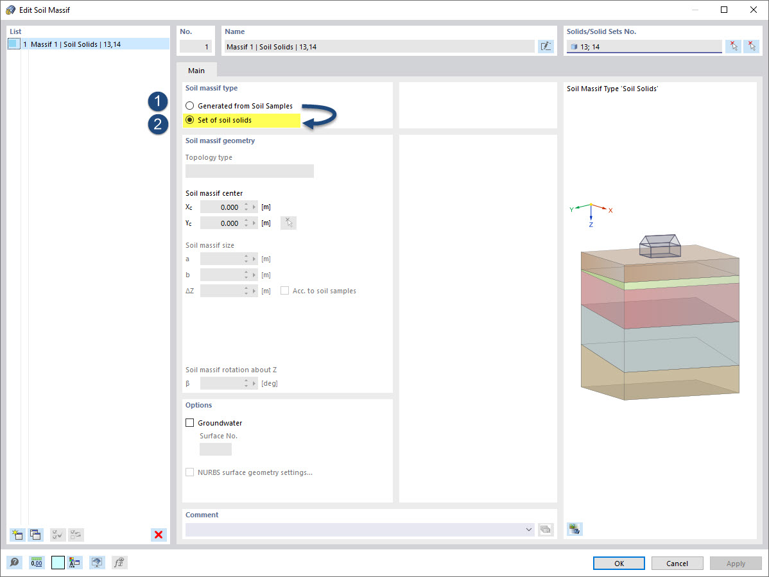Edit name using the pencil icon
This screenshot has height=577, width=769.
pos(546,47)
